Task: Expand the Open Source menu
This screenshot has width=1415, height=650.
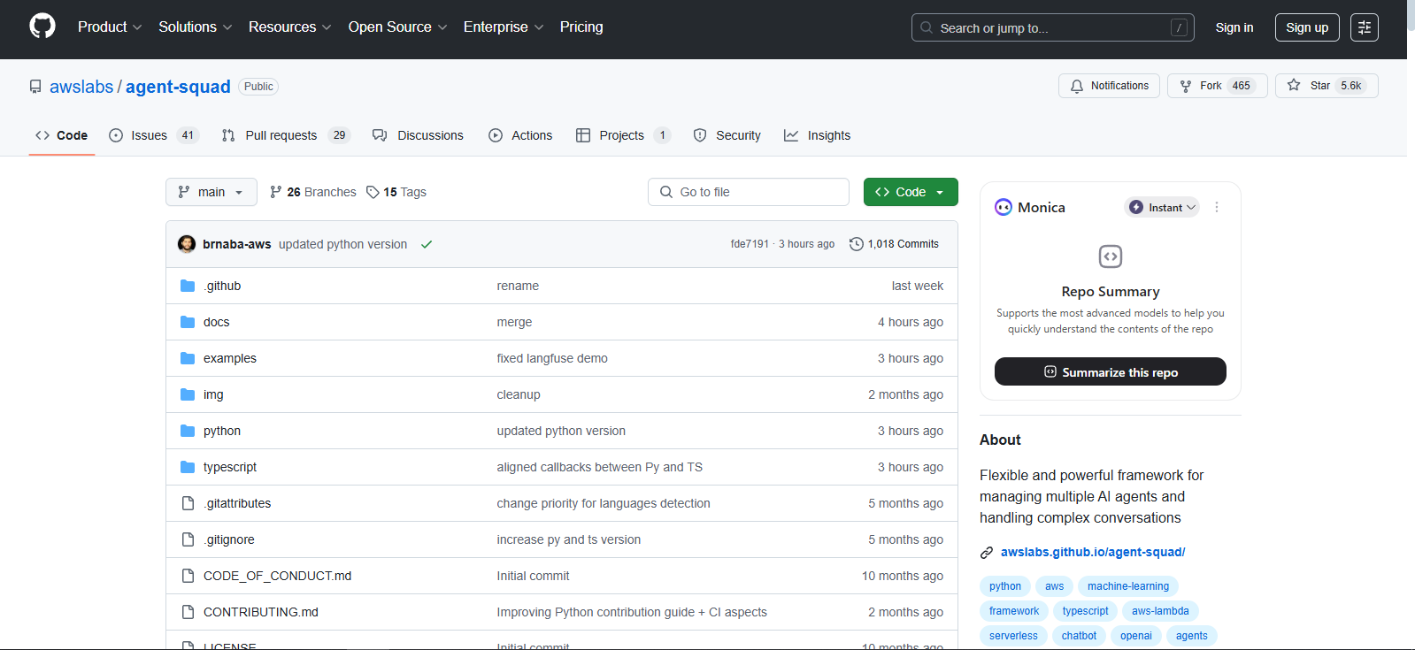Action: pos(398,27)
